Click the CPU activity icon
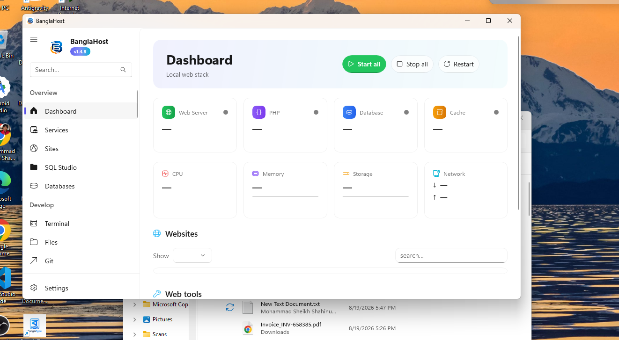The image size is (619, 340). 165,174
